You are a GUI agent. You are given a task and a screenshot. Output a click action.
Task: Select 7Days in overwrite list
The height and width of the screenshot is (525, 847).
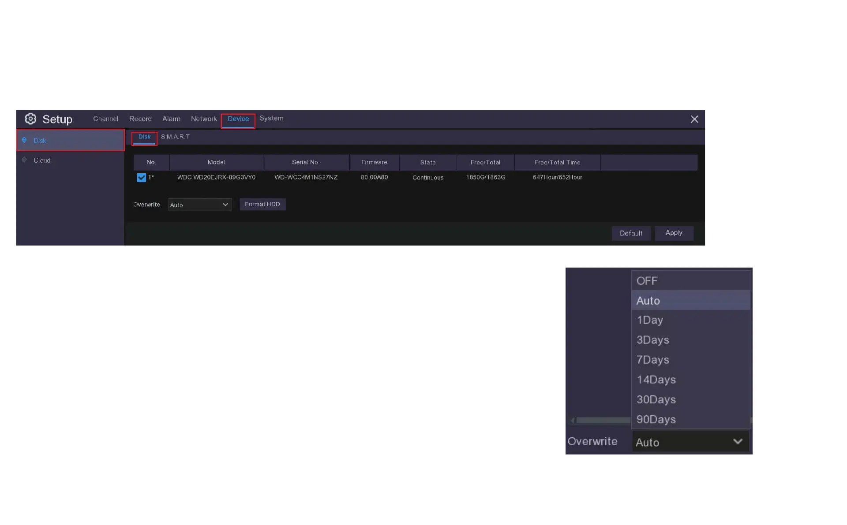point(652,360)
